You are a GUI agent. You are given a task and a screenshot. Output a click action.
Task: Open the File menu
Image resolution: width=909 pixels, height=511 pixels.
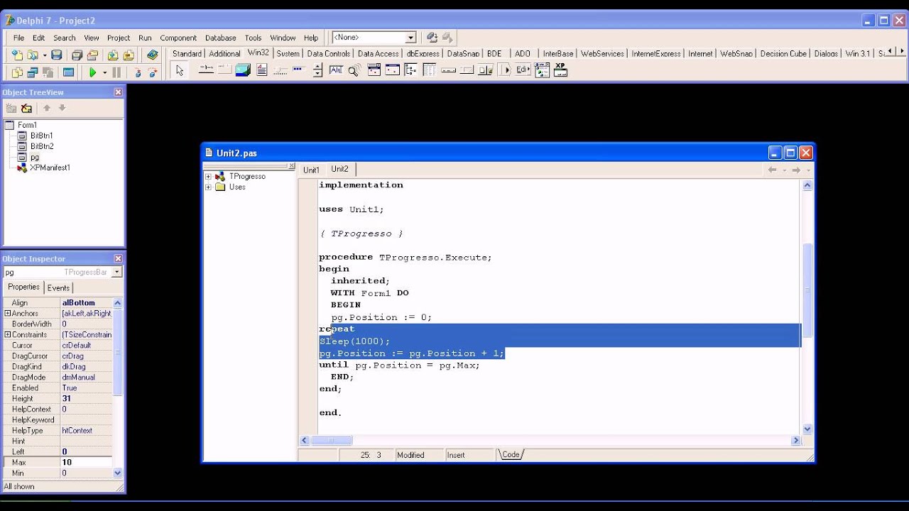click(18, 38)
